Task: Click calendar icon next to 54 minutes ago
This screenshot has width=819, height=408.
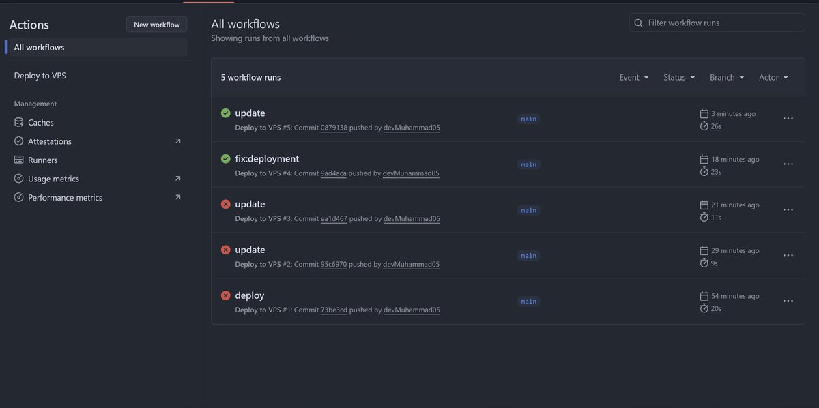Action: [x=704, y=296]
